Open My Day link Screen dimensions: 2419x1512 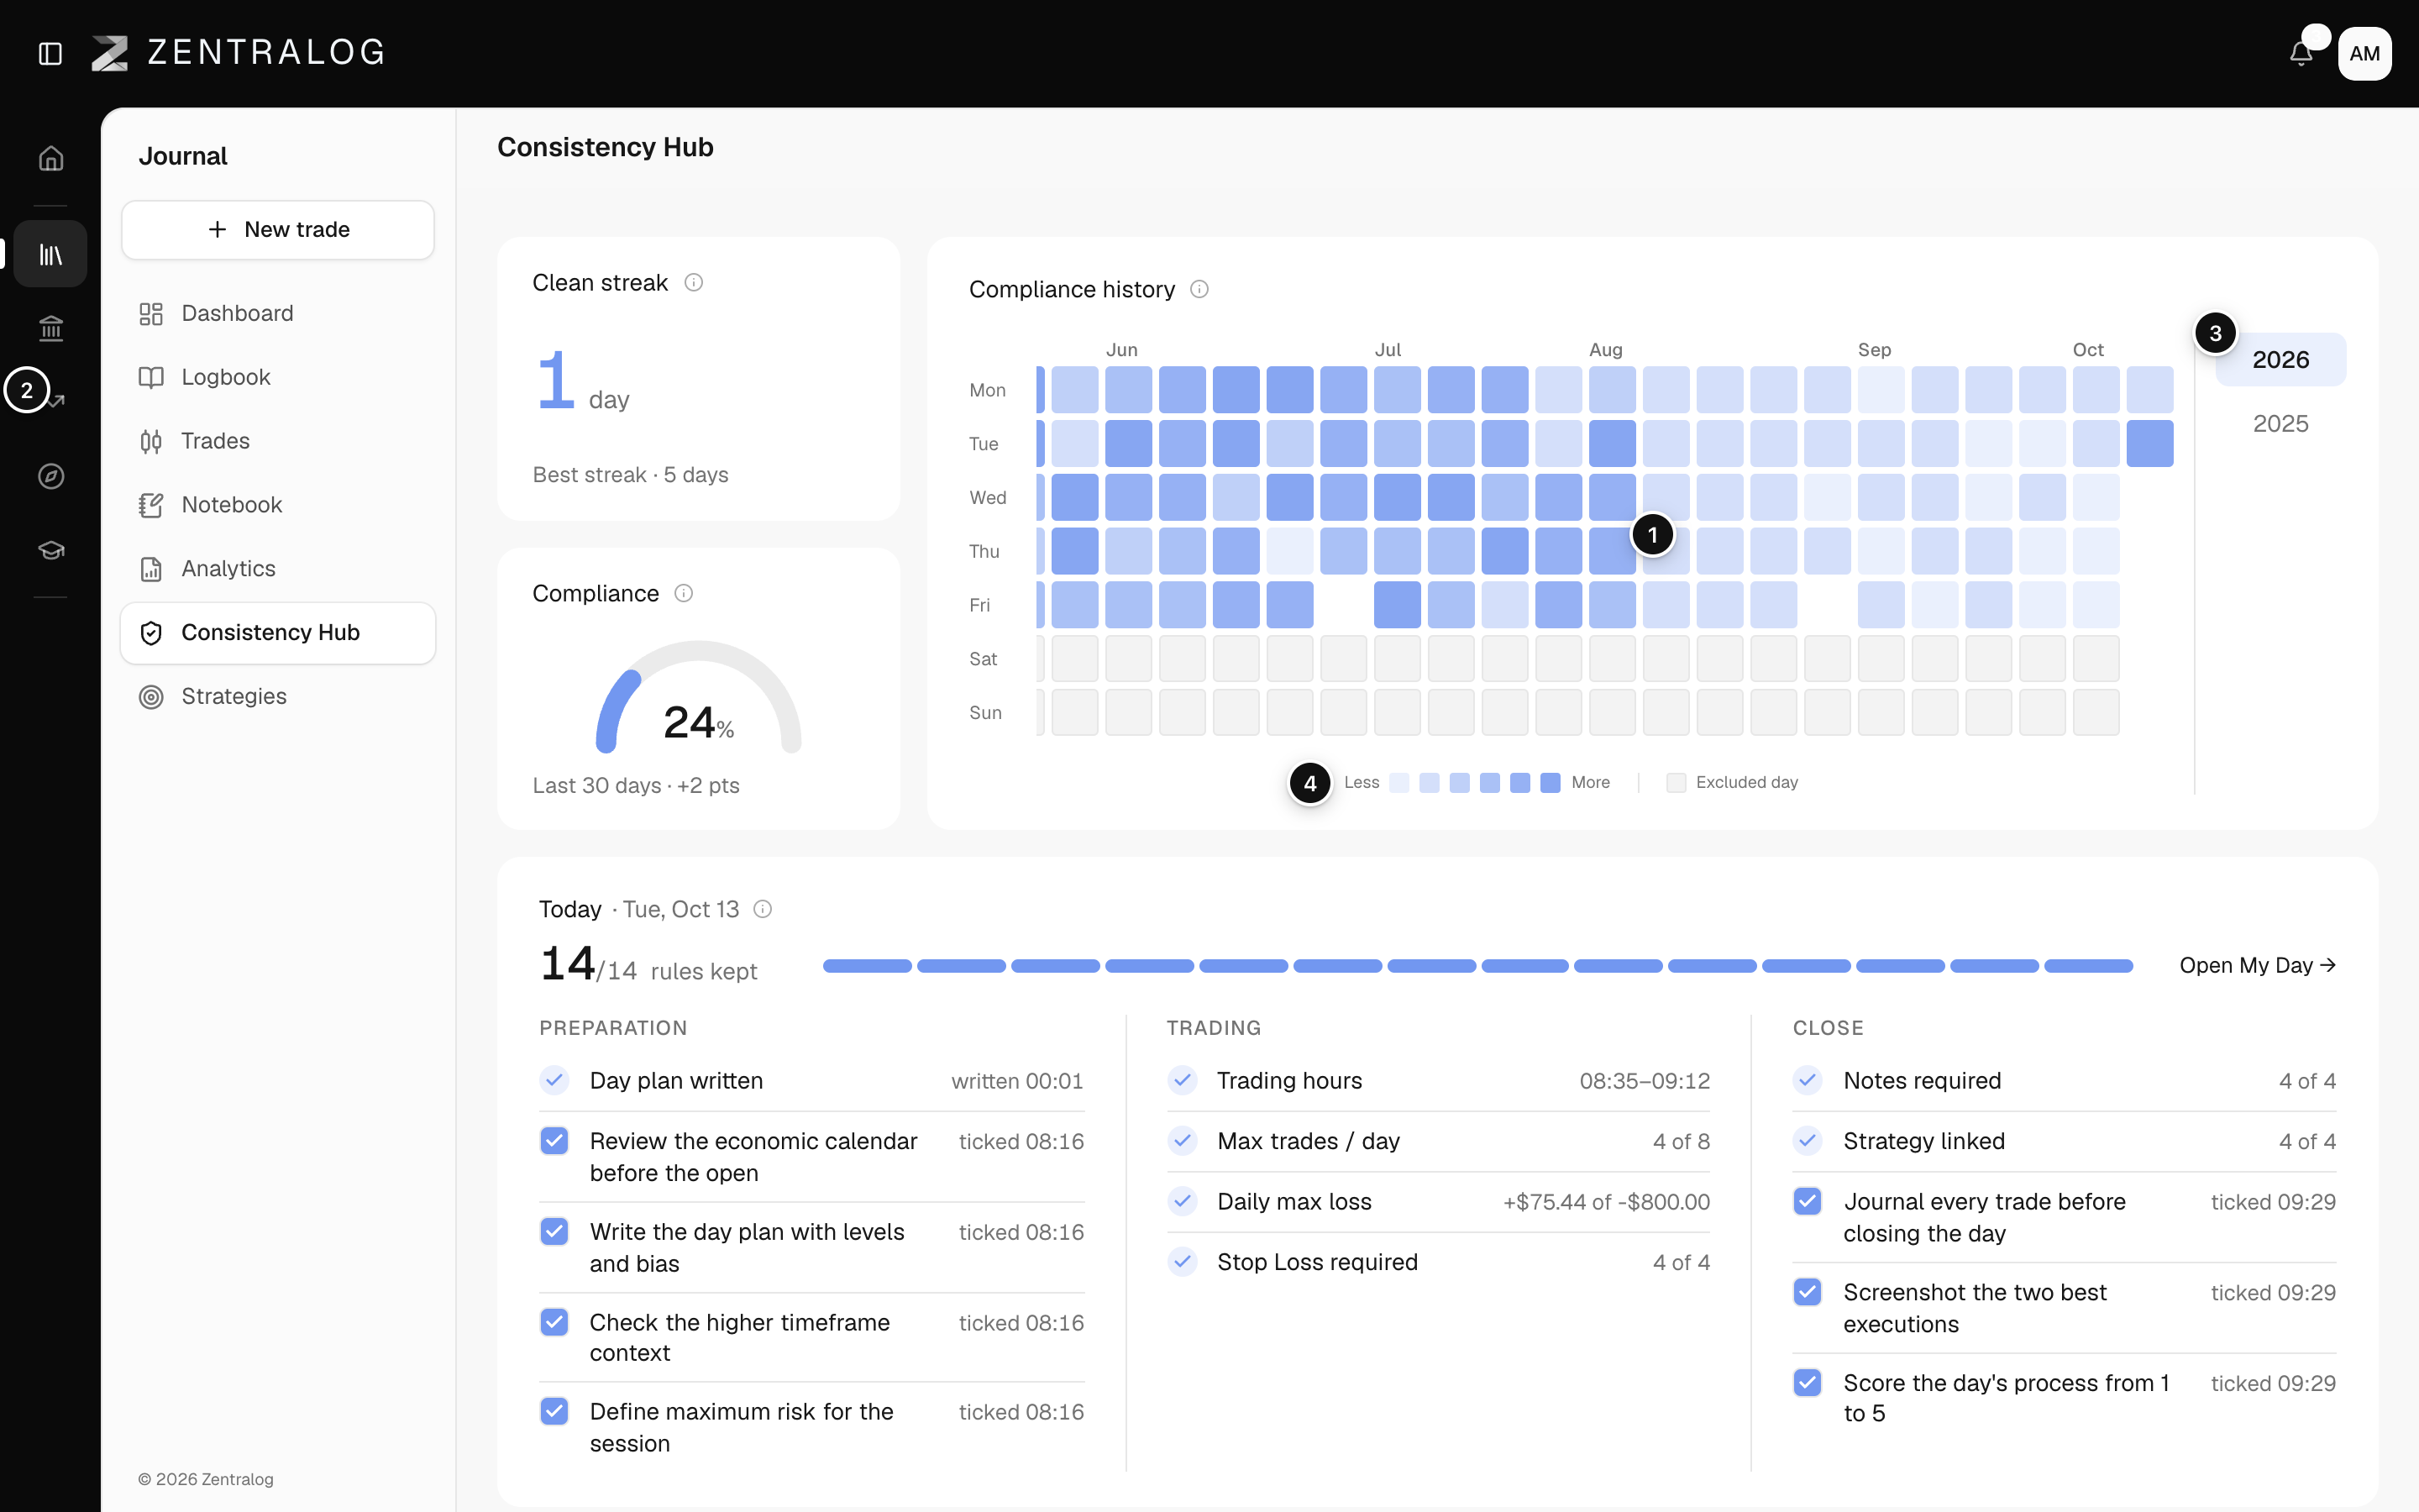(x=2257, y=966)
